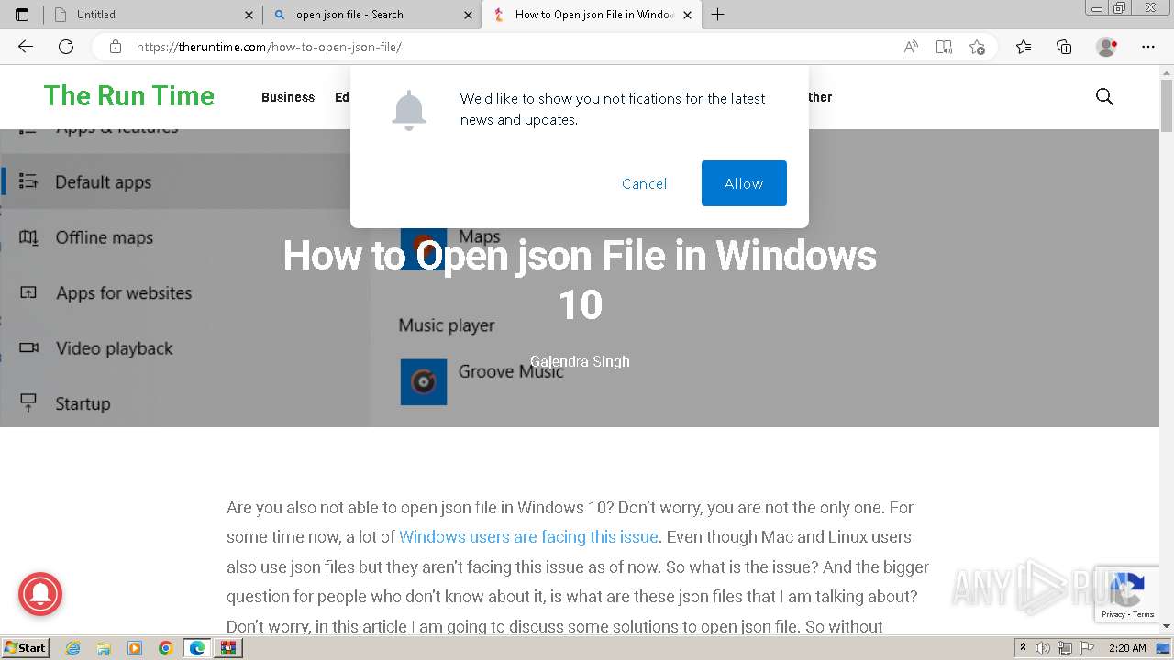1174x660 pixels.
Task: Click the address bar URL field
Action: click(514, 47)
